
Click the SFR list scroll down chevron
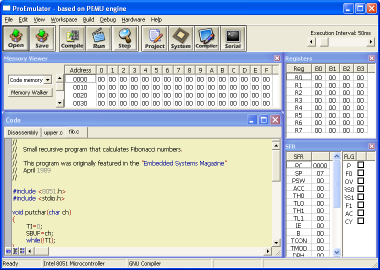point(336,252)
